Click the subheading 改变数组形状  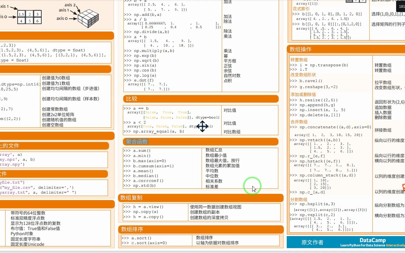(303, 75)
